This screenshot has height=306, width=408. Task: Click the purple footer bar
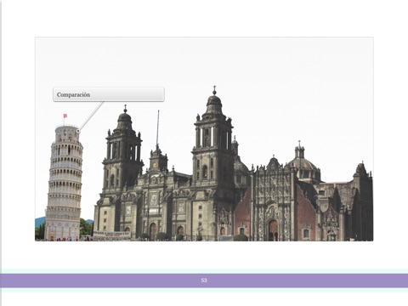tap(204, 280)
